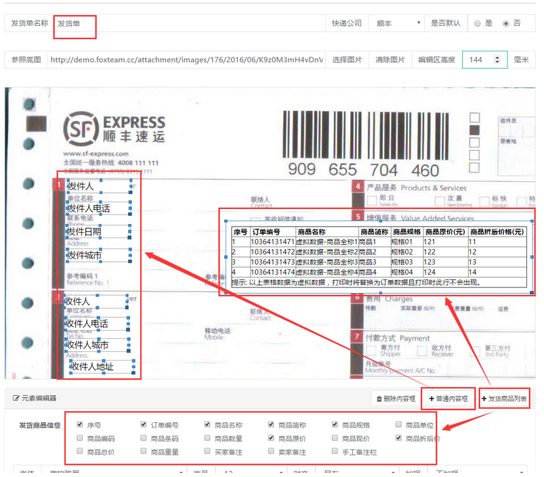Select the 否 default radio button
The height and width of the screenshot is (477, 544).
505,24
